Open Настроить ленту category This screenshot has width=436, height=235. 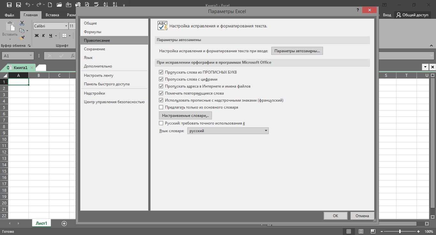click(x=114, y=75)
